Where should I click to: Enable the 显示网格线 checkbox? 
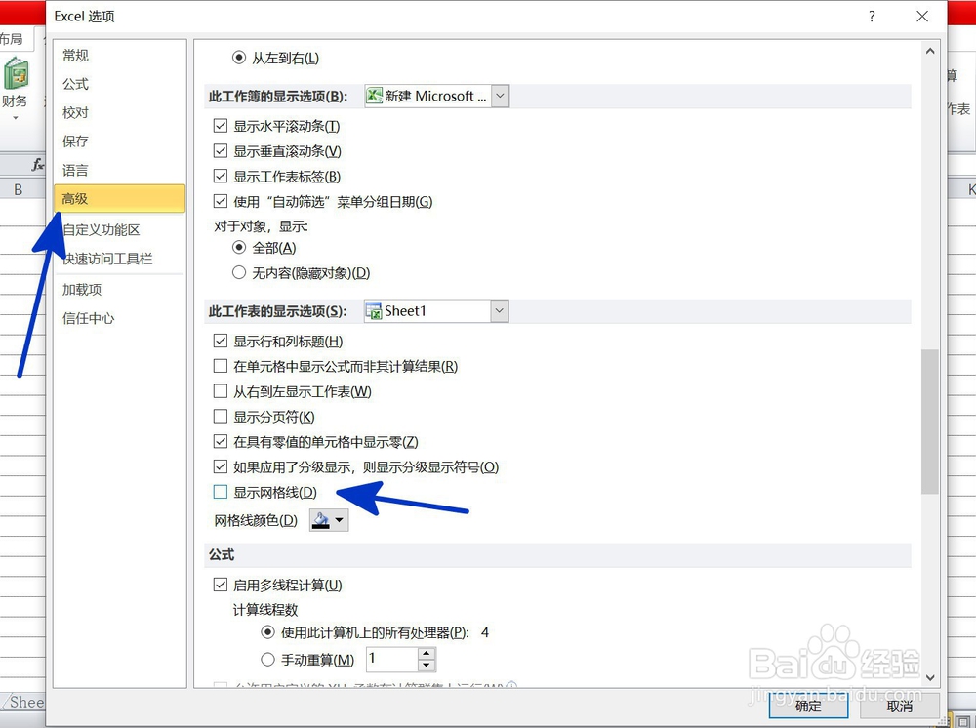click(x=221, y=492)
